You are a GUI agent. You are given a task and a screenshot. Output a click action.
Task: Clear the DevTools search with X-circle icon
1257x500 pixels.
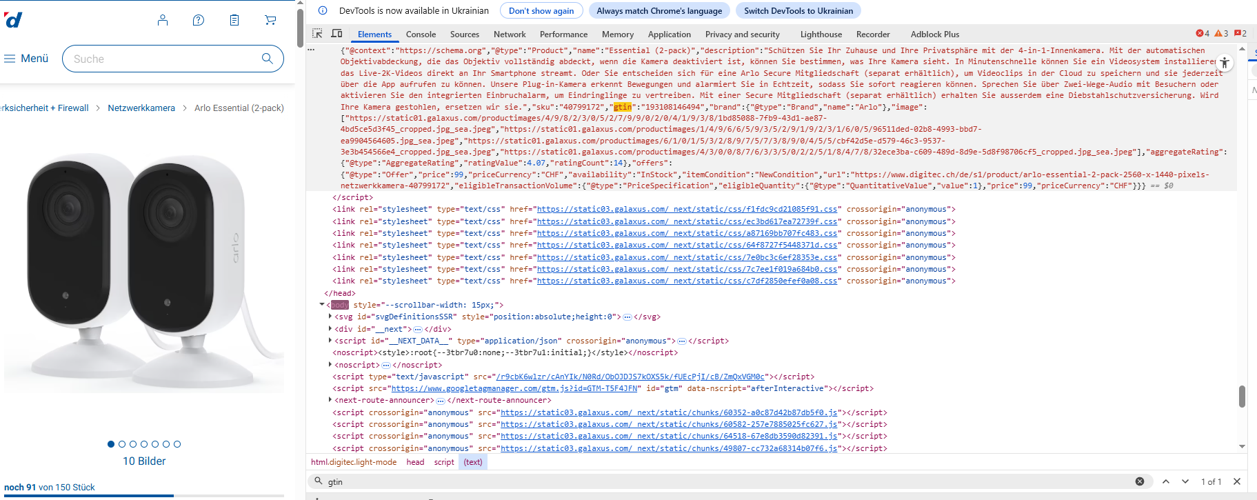1140,481
